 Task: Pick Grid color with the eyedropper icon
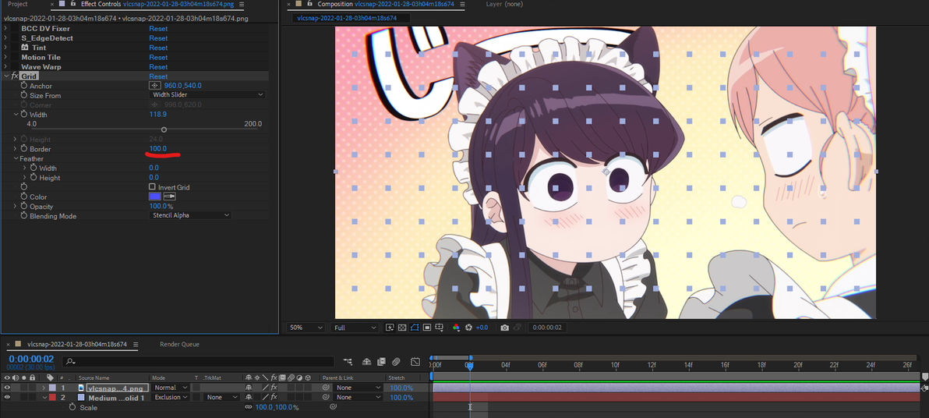pyautogui.click(x=169, y=197)
